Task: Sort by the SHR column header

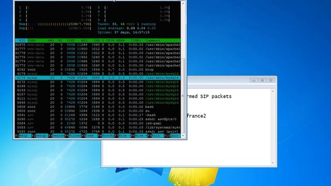Action: point(97,40)
